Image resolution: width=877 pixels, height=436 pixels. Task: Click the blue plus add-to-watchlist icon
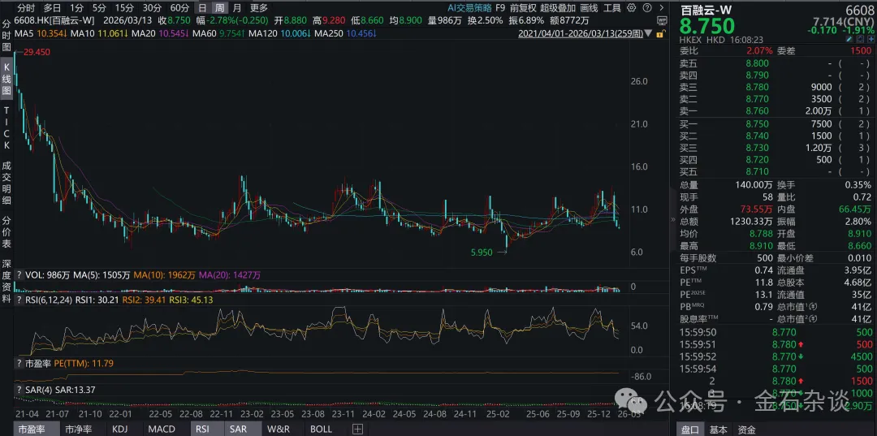point(871,39)
